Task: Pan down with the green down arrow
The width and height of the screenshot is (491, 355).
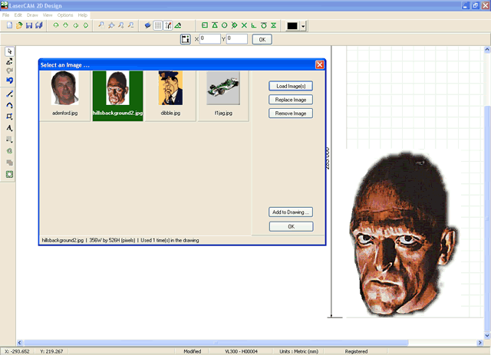Action: 65,25
